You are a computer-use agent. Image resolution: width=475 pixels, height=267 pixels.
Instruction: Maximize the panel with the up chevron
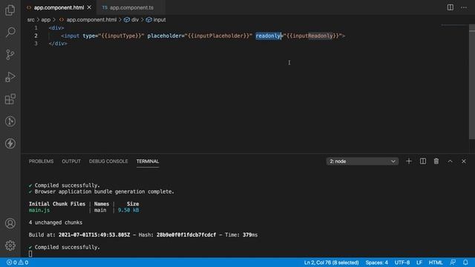451,162
